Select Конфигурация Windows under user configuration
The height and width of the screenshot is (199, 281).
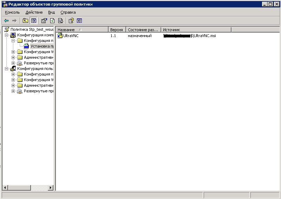[39, 80]
